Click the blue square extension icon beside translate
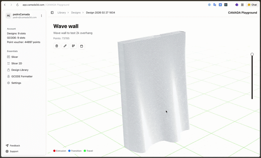The width and height of the screenshot is (261, 158). coord(220,5)
